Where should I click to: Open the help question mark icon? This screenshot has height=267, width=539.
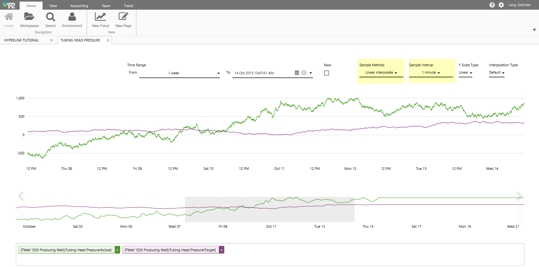click(x=492, y=5)
